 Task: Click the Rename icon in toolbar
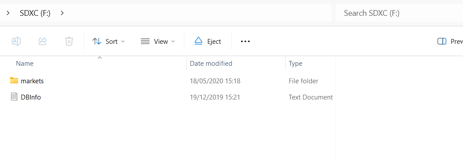[16, 42]
